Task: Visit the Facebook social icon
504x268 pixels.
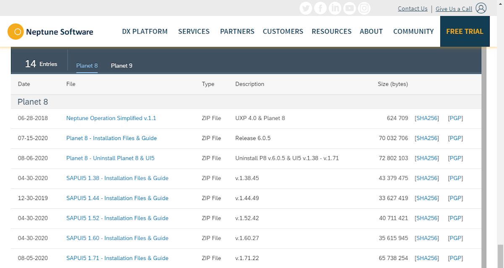Action: tap(320, 8)
